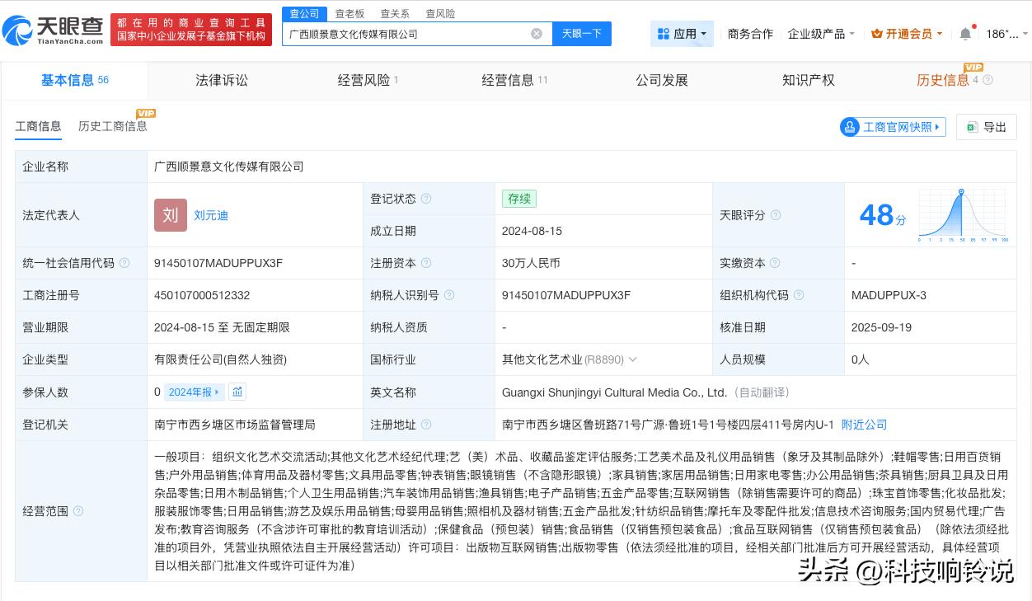
Task: Click the 导出 export button
Action: (987, 127)
